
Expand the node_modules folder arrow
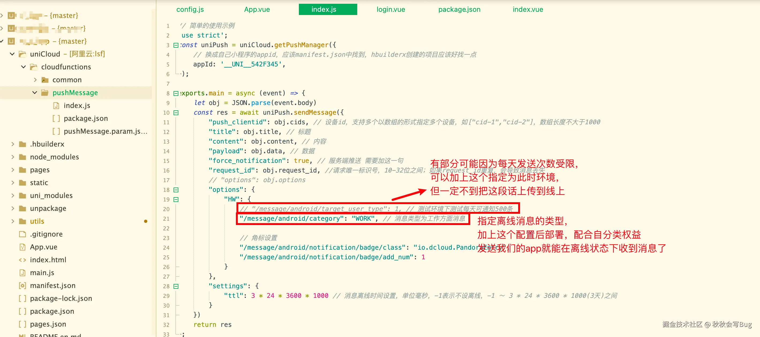tap(12, 157)
